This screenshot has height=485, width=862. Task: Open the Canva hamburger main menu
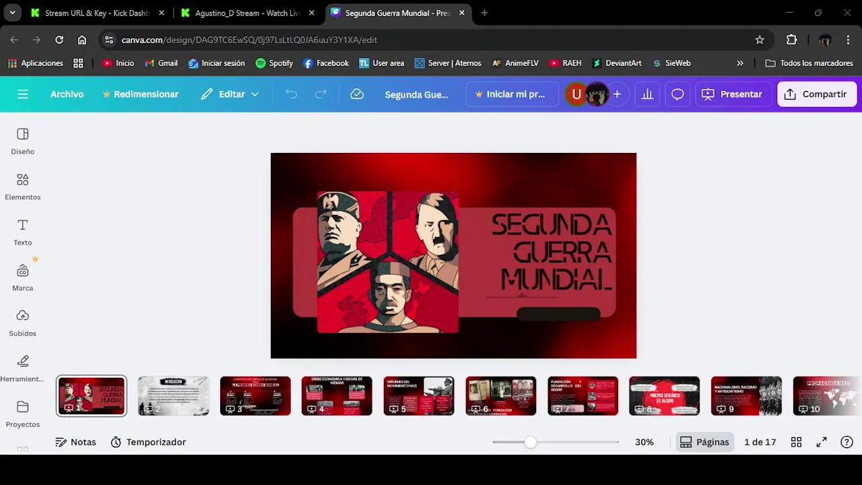[x=23, y=94]
